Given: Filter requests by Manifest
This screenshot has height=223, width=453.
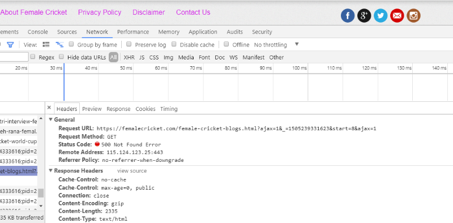Looking at the screenshot, I should (x=253, y=57).
